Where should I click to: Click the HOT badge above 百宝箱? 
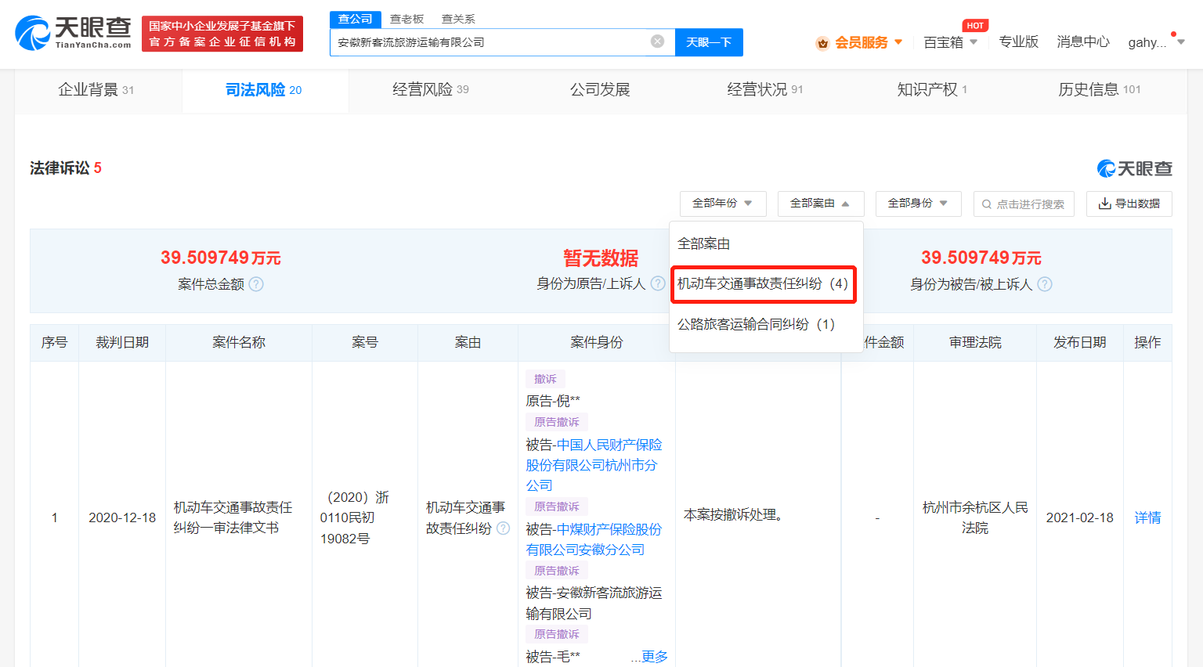974,24
